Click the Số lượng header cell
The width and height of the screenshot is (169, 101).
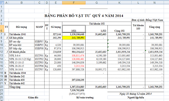point(56,27)
